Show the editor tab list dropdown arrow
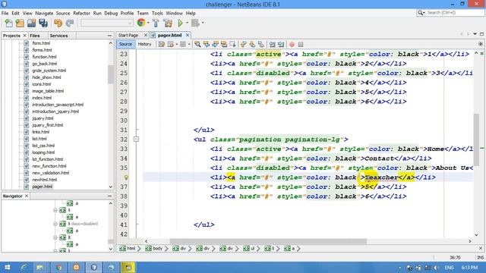This screenshot has height=273, width=486. 475,34
